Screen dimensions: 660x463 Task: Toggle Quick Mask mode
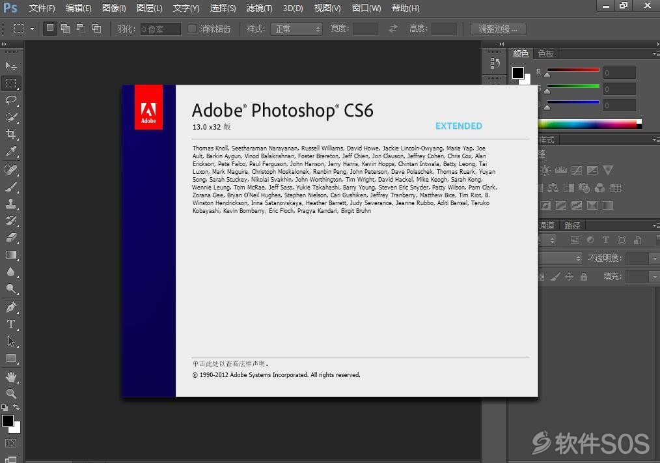pyautogui.click(x=11, y=443)
